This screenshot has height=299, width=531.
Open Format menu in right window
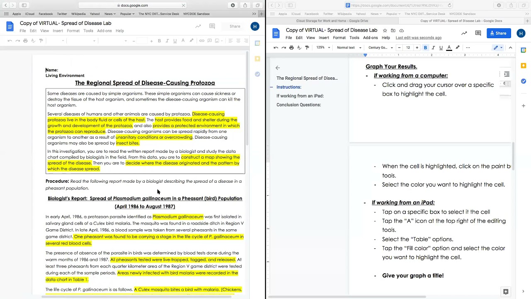339,38
